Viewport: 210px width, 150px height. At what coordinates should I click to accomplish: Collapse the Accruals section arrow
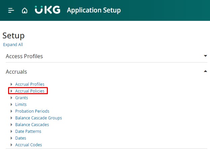coord(205,71)
